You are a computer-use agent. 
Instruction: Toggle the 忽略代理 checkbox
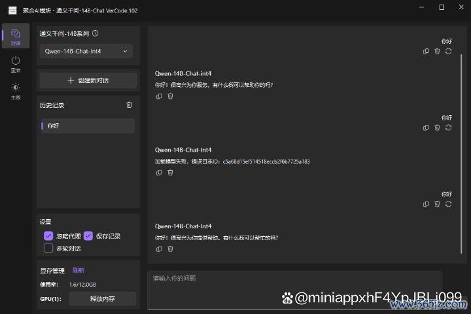coord(48,236)
